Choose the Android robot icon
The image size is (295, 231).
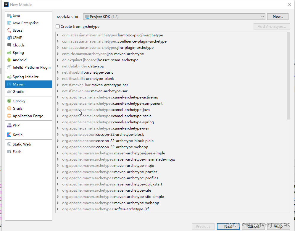click(9, 60)
